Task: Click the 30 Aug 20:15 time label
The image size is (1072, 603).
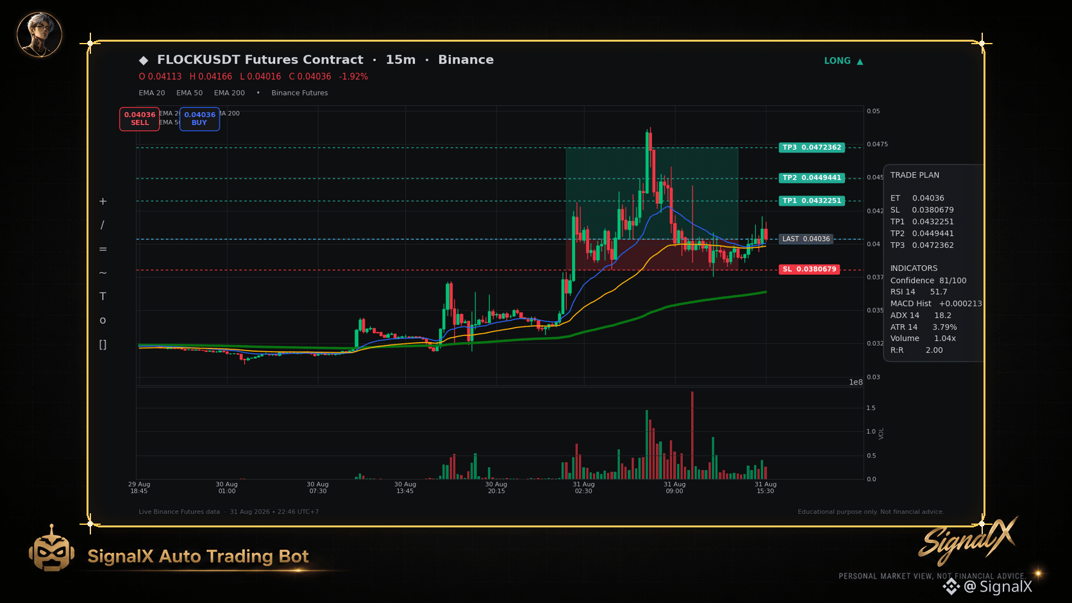Action: (496, 488)
